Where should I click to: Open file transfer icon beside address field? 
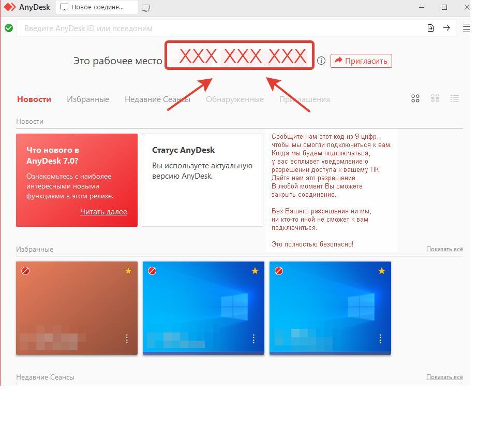430,28
